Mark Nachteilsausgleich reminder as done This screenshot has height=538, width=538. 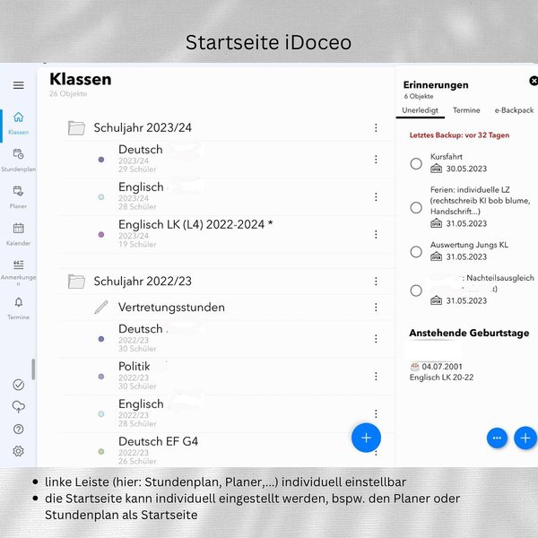point(416,291)
